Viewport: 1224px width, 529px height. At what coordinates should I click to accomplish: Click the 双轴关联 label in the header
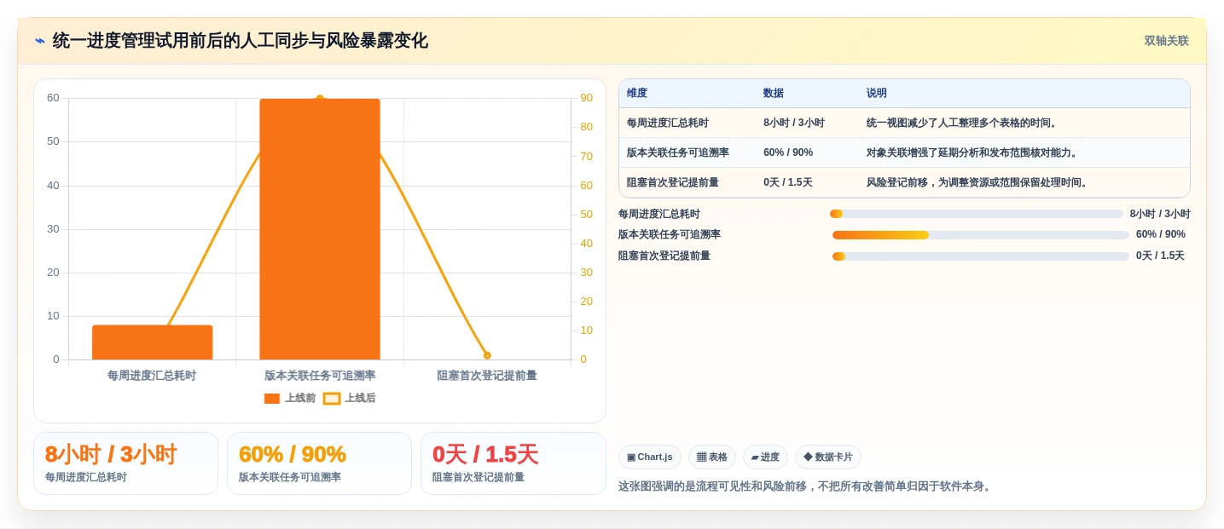1166,41
